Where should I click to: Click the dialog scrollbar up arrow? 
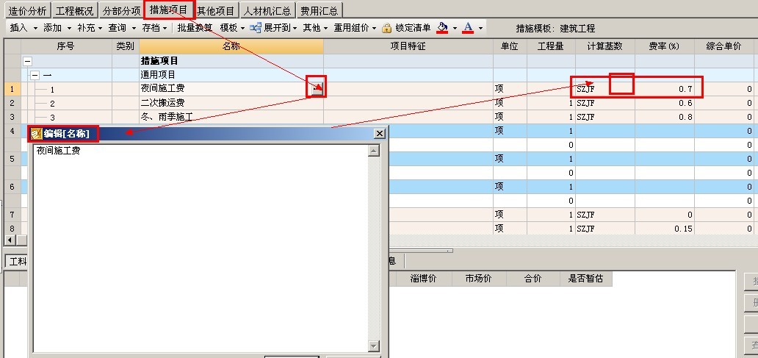pos(374,151)
